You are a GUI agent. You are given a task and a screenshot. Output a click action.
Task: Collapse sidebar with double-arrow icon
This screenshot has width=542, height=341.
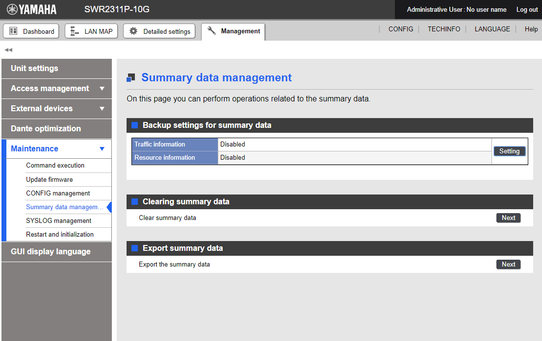pyautogui.click(x=8, y=50)
